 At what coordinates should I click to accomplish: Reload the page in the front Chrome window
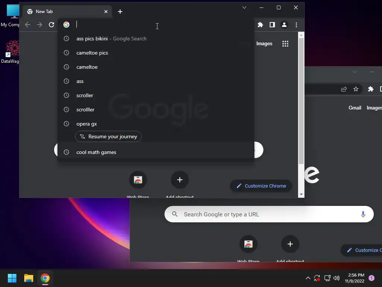[x=51, y=25]
